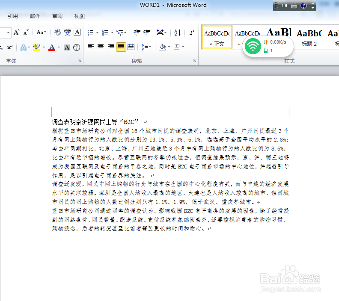The image size is (339, 301).
Task: Decrease paragraph indent
Action: click(x=137, y=33)
